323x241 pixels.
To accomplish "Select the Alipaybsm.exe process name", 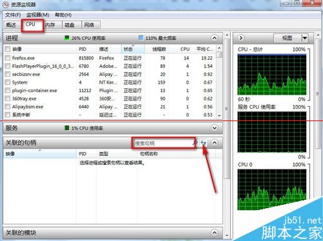I will pos(28,107).
